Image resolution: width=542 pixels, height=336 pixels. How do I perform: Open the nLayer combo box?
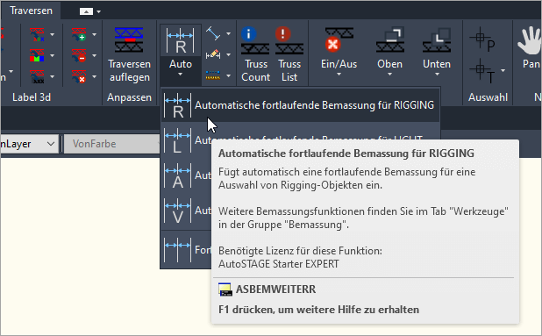(29, 144)
